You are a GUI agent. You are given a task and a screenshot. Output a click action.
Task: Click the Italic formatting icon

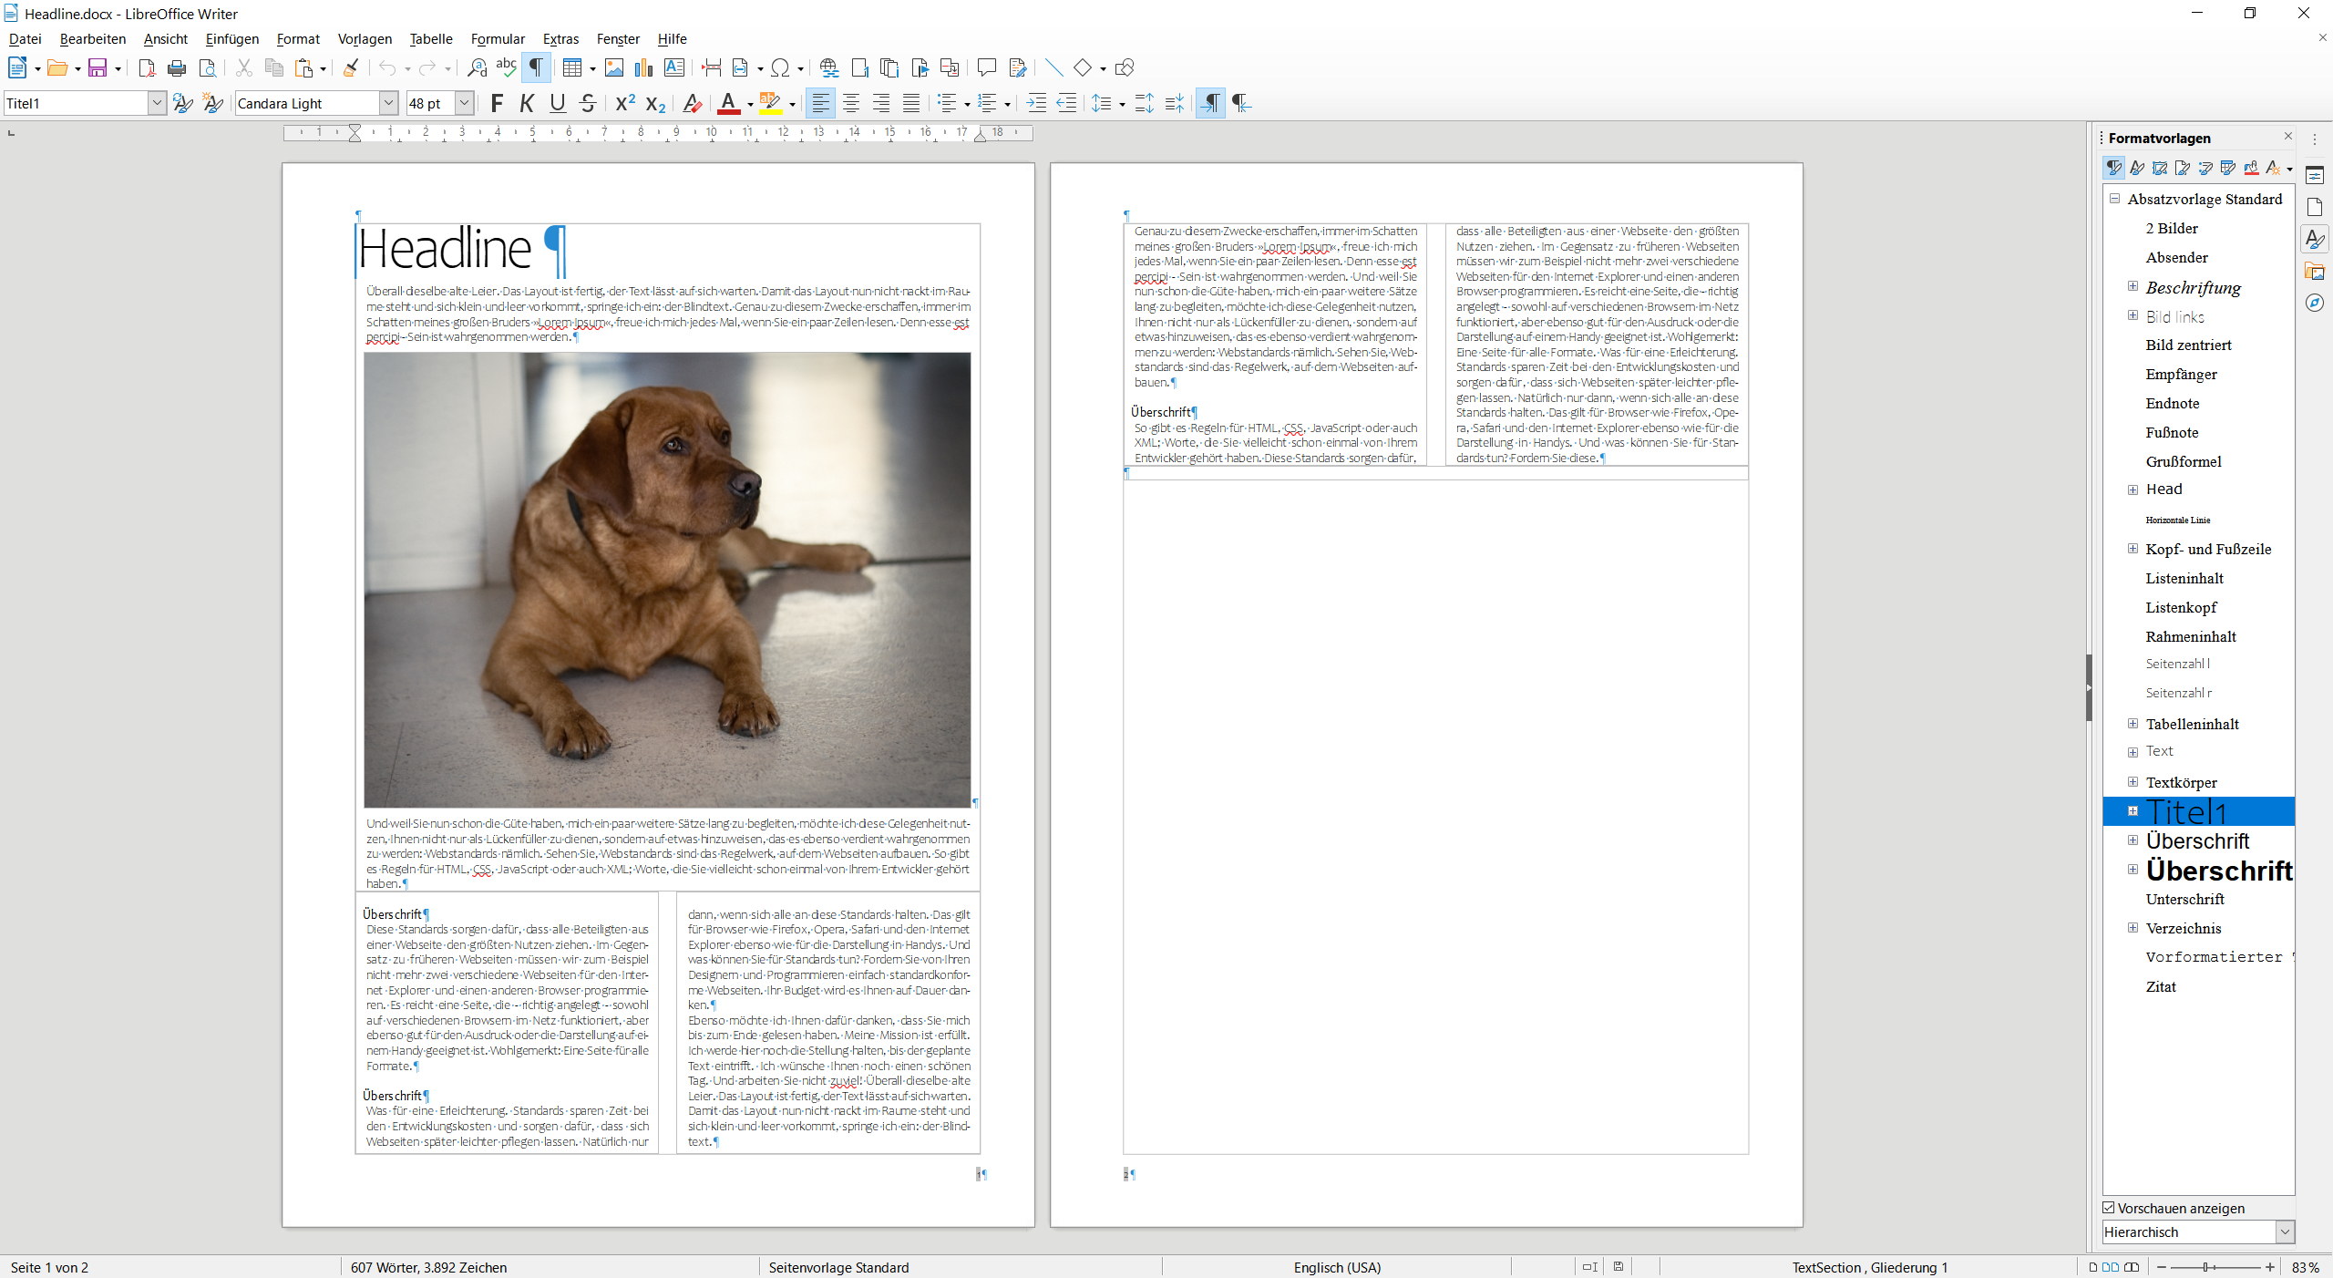(530, 104)
